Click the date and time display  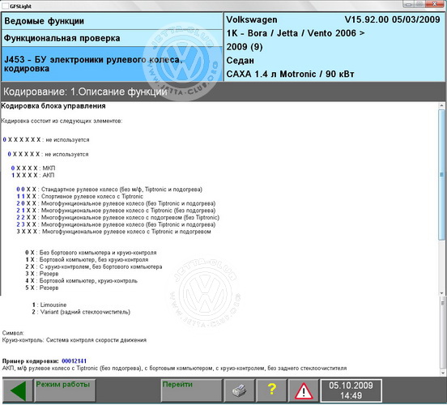coord(351,390)
